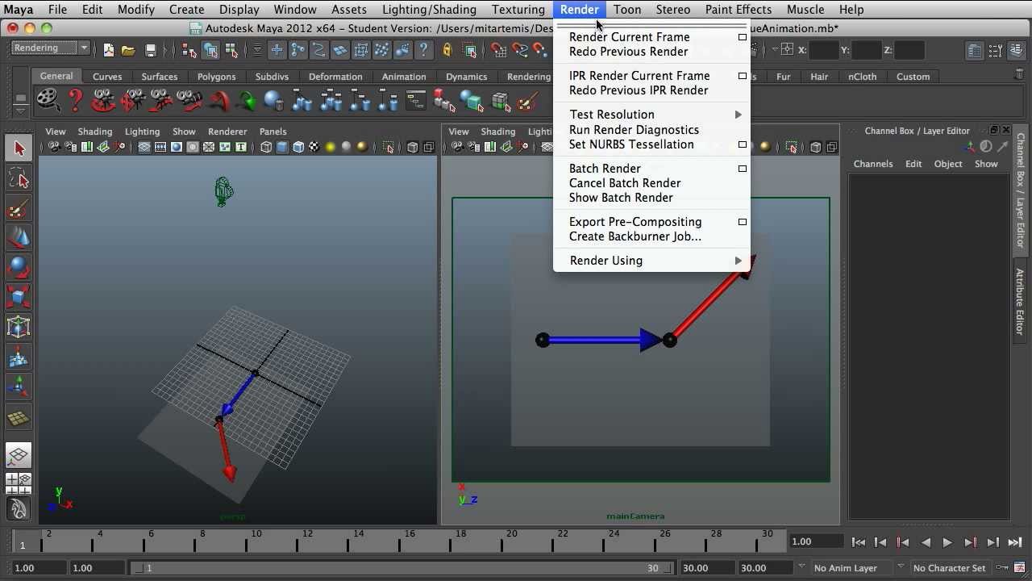Click the sphere with trash shelf icon
Image resolution: width=1032 pixels, height=581 pixels.
pyautogui.click(x=274, y=101)
